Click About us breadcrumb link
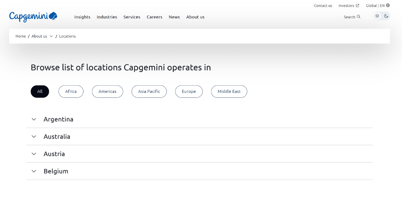 coord(39,36)
